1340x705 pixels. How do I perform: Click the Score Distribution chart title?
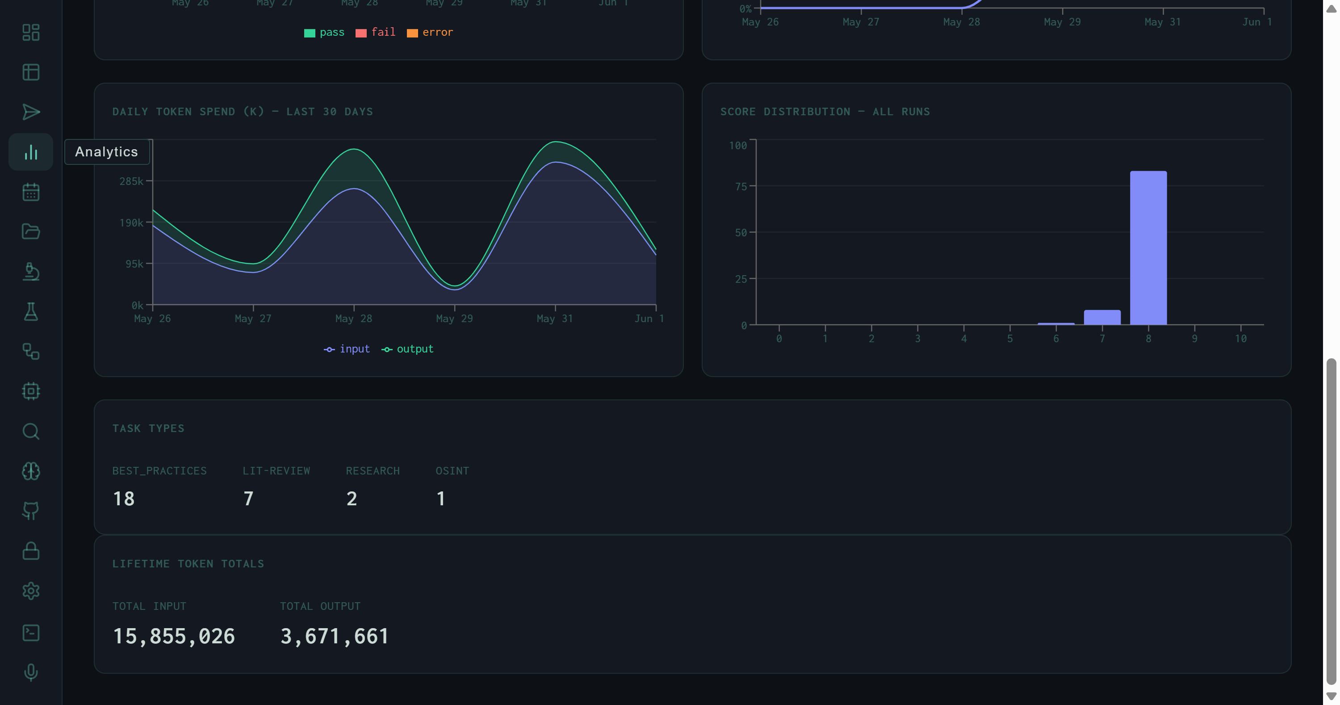pos(825,112)
